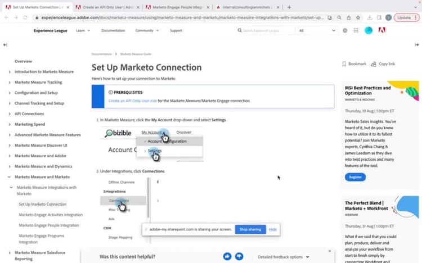Open Overview in the sidebar
Image resolution: width=422 pixels, height=263 pixels.
23,61
